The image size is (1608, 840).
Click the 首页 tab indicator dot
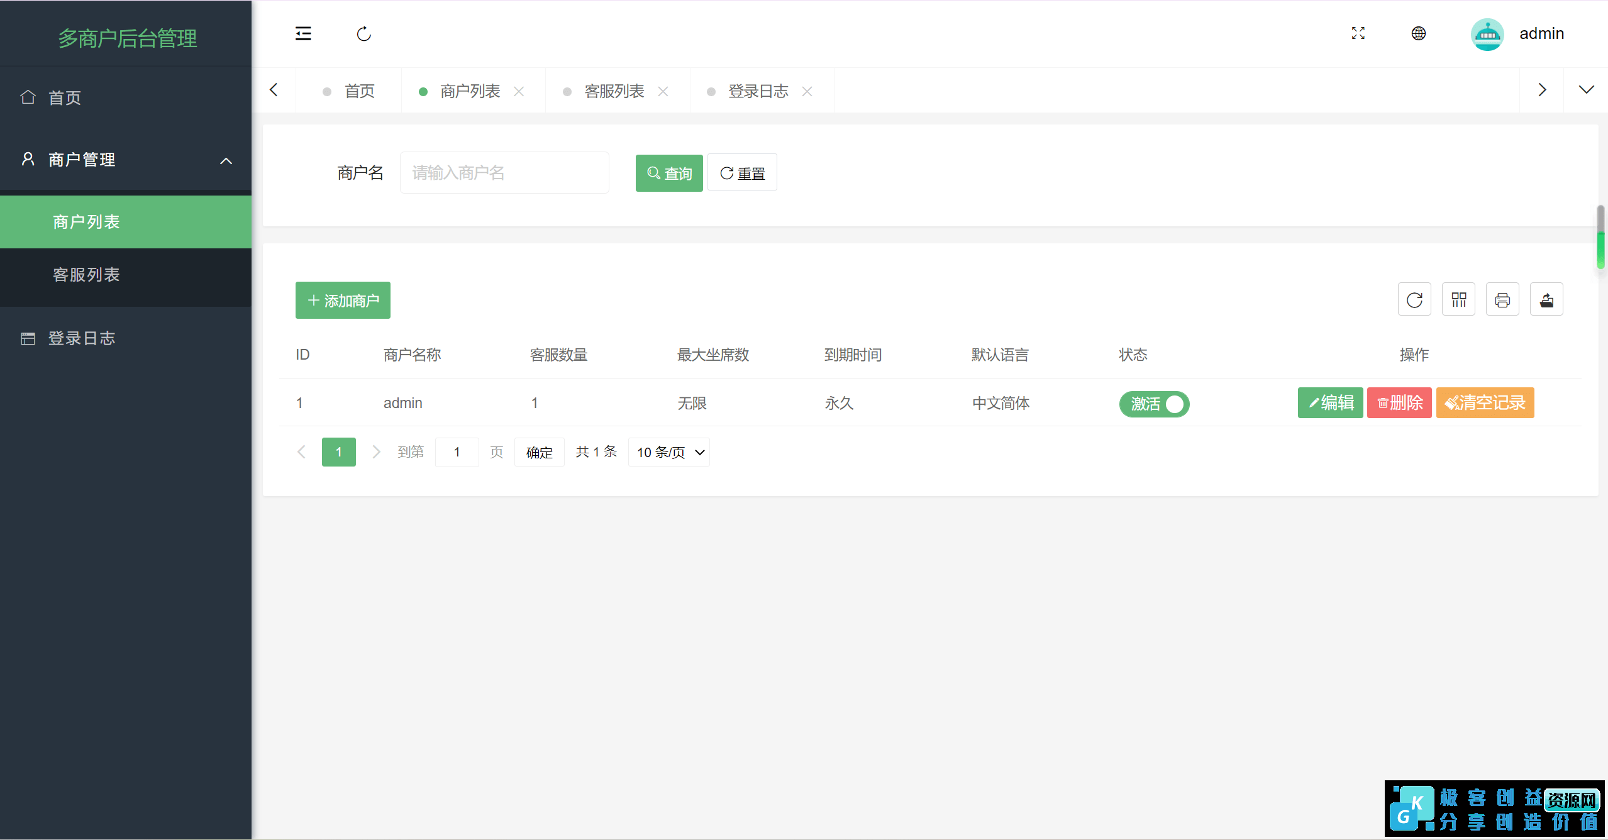[328, 91]
